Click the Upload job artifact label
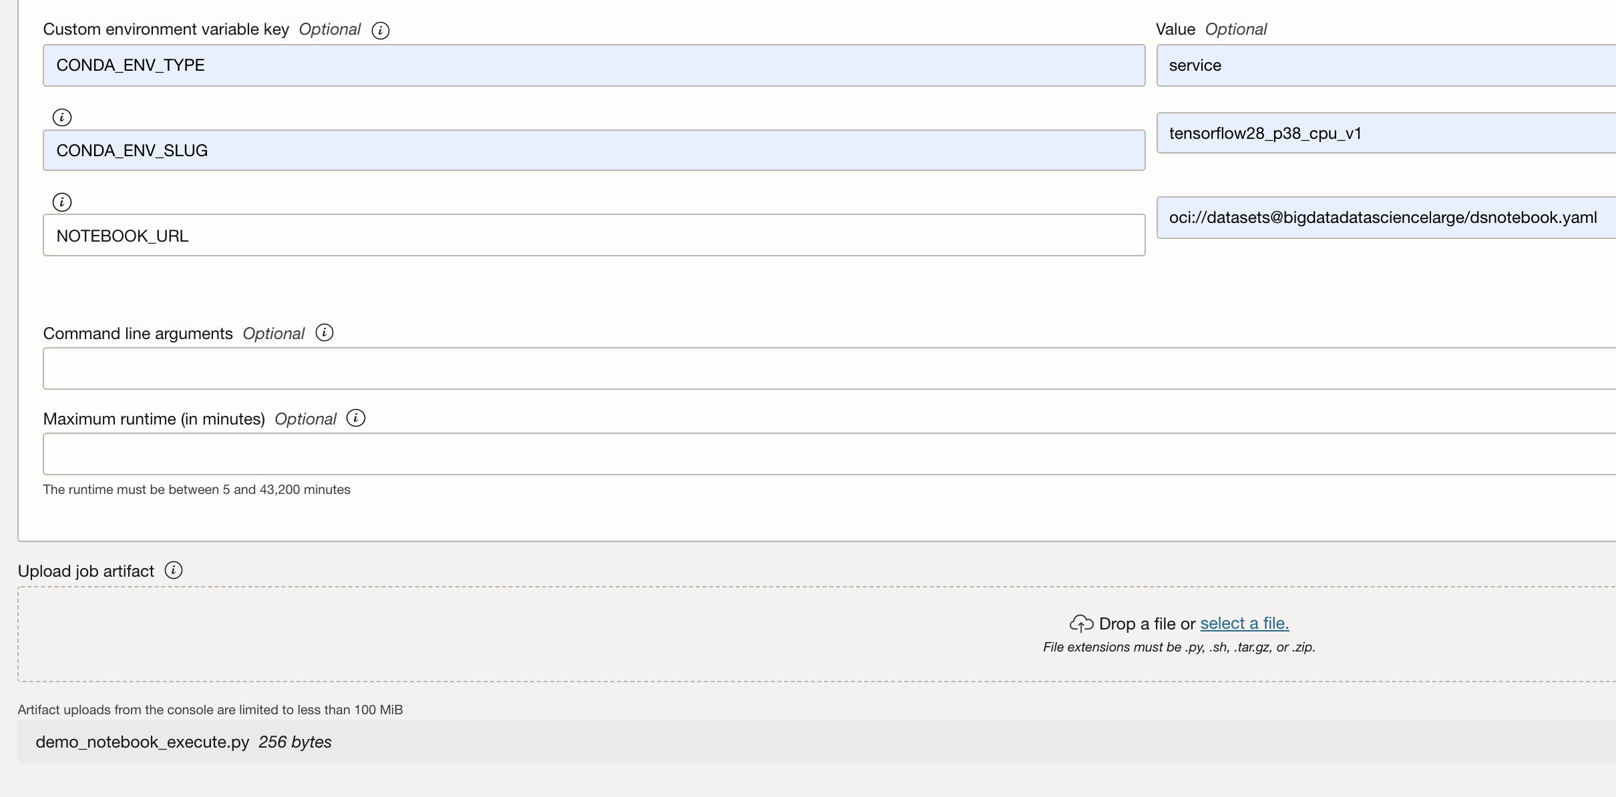 tap(85, 571)
